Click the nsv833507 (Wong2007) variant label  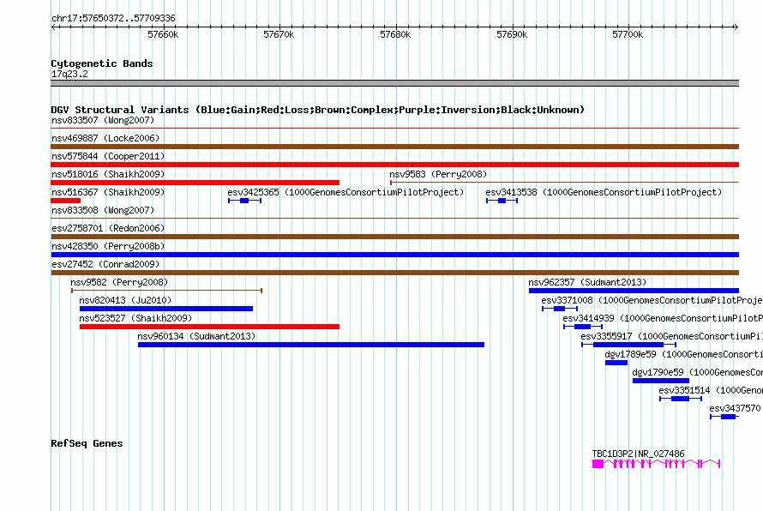pyautogui.click(x=103, y=120)
